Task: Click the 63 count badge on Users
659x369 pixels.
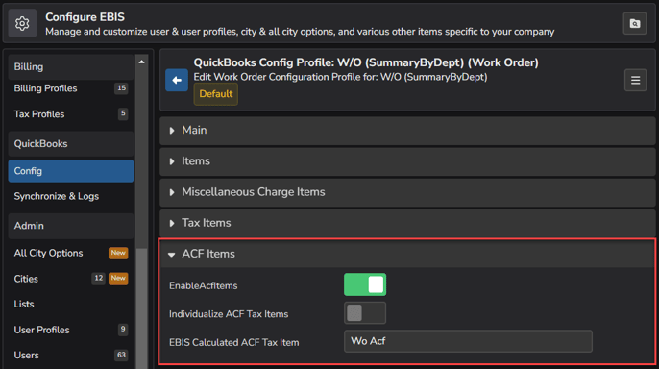Action: (121, 356)
